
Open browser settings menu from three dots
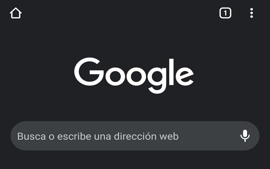coord(252,13)
